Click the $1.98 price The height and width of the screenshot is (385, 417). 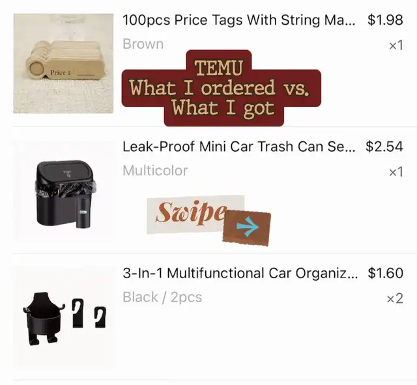pyautogui.click(x=385, y=20)
